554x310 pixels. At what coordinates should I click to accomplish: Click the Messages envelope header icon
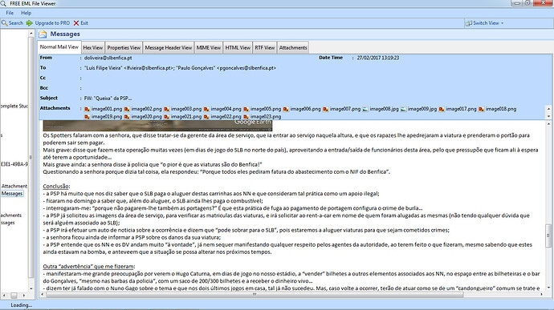[x=43, y=34]
